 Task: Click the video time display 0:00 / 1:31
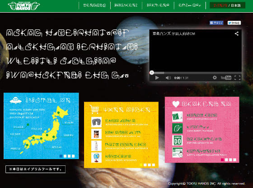pos(181,78)
